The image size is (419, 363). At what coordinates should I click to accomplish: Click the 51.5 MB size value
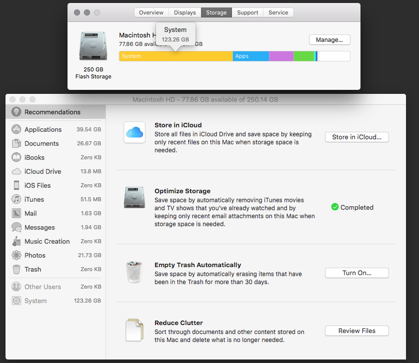click(91, 199)
